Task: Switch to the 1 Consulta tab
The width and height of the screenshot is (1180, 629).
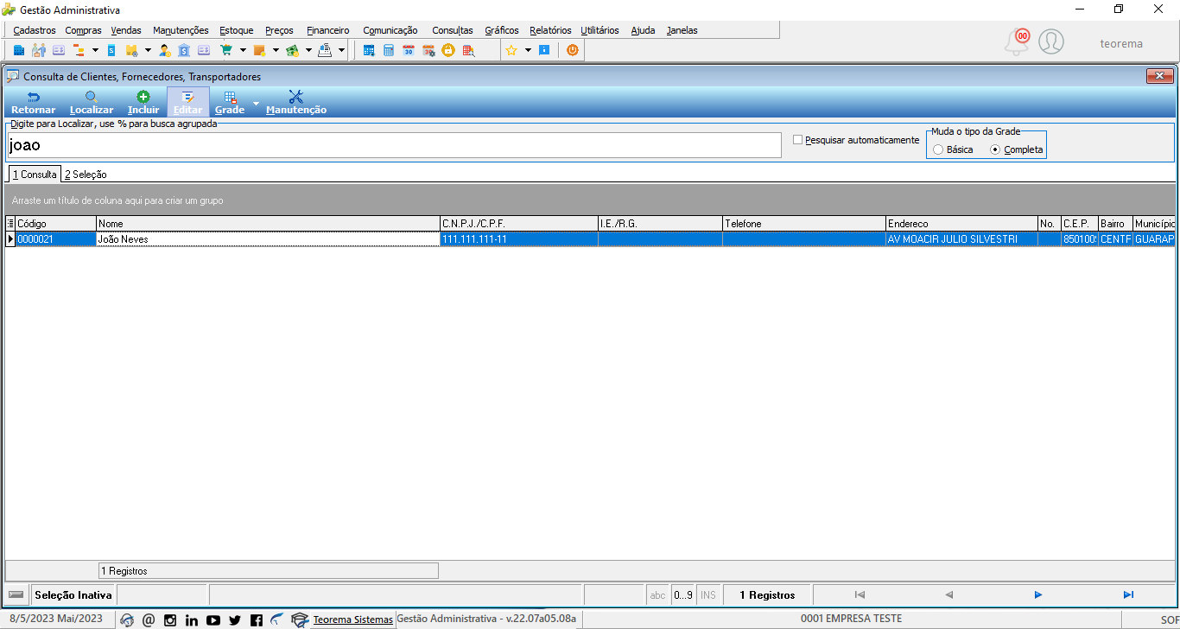Action: (x=35, y=174)
